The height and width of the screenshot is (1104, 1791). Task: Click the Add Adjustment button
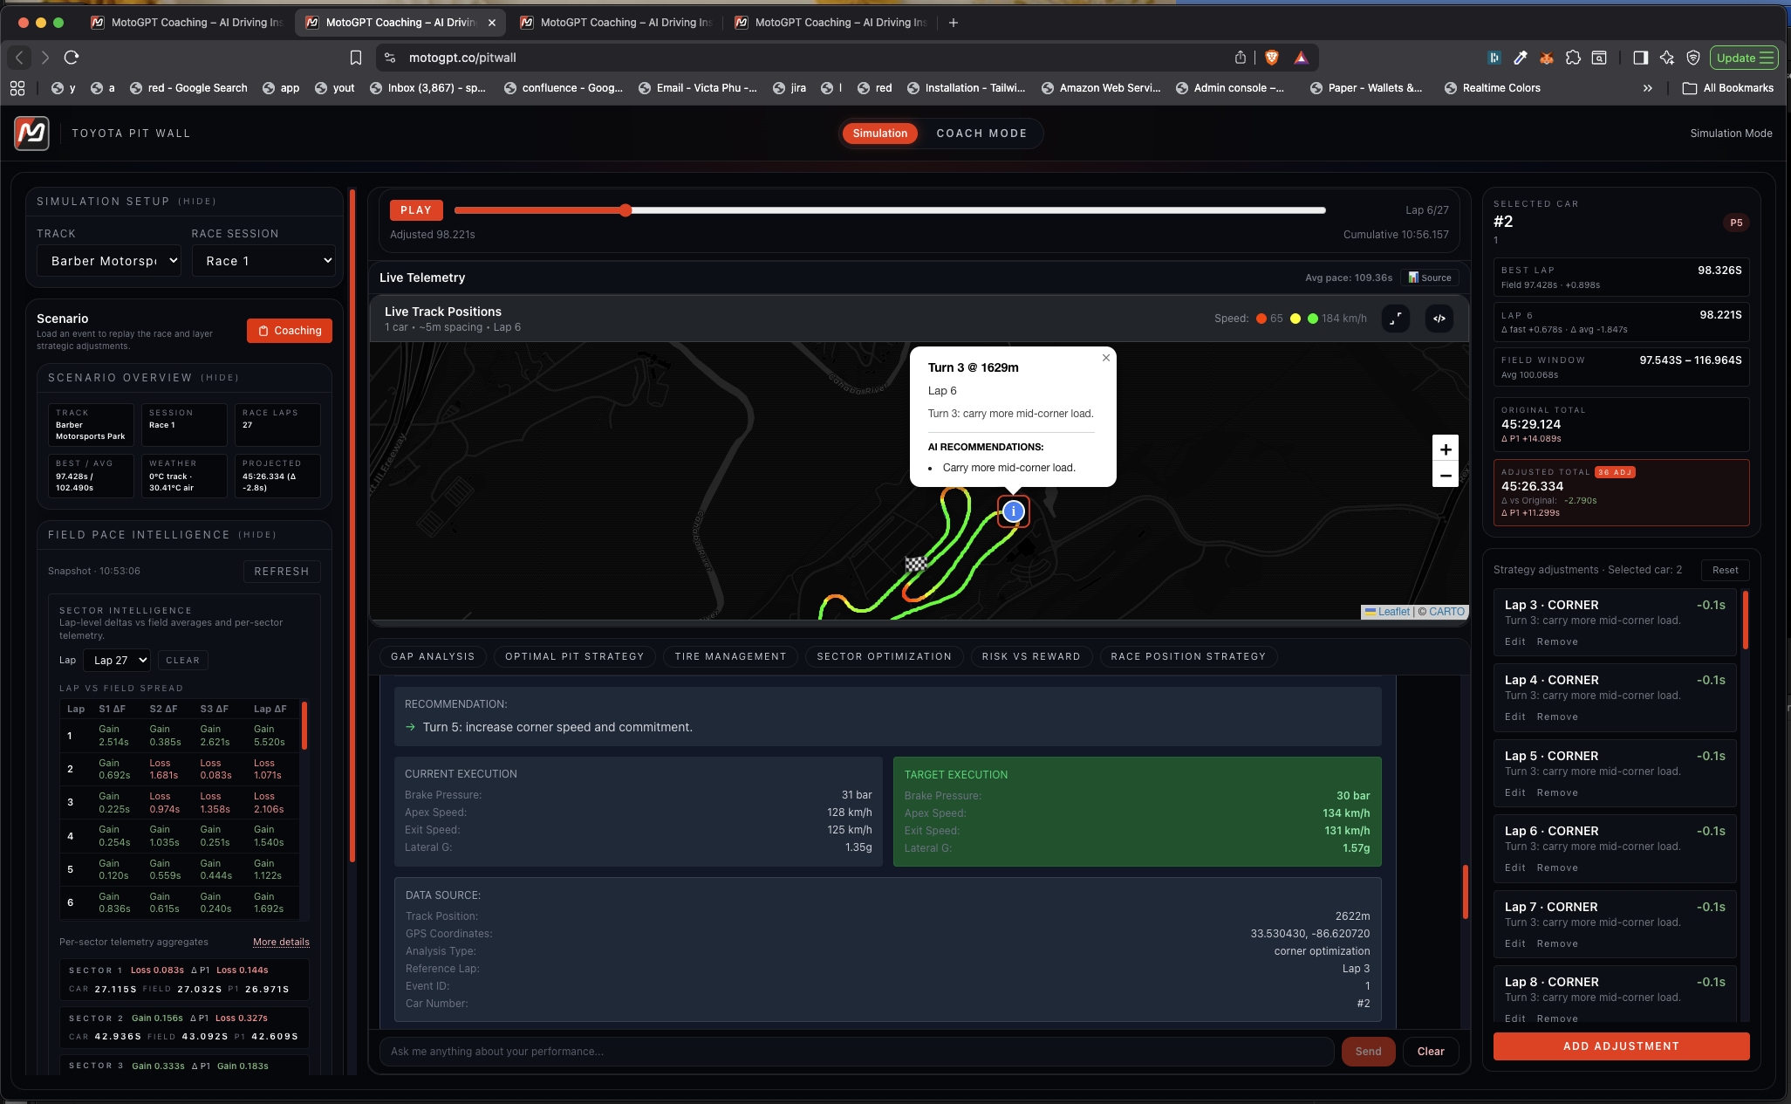1621,1046
